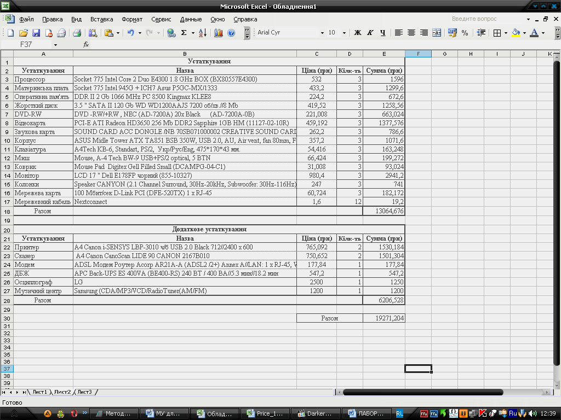This screenshot has width=561, height=420.
Task: Open the Chart Wizard icon
Action: tap(218, 33)
